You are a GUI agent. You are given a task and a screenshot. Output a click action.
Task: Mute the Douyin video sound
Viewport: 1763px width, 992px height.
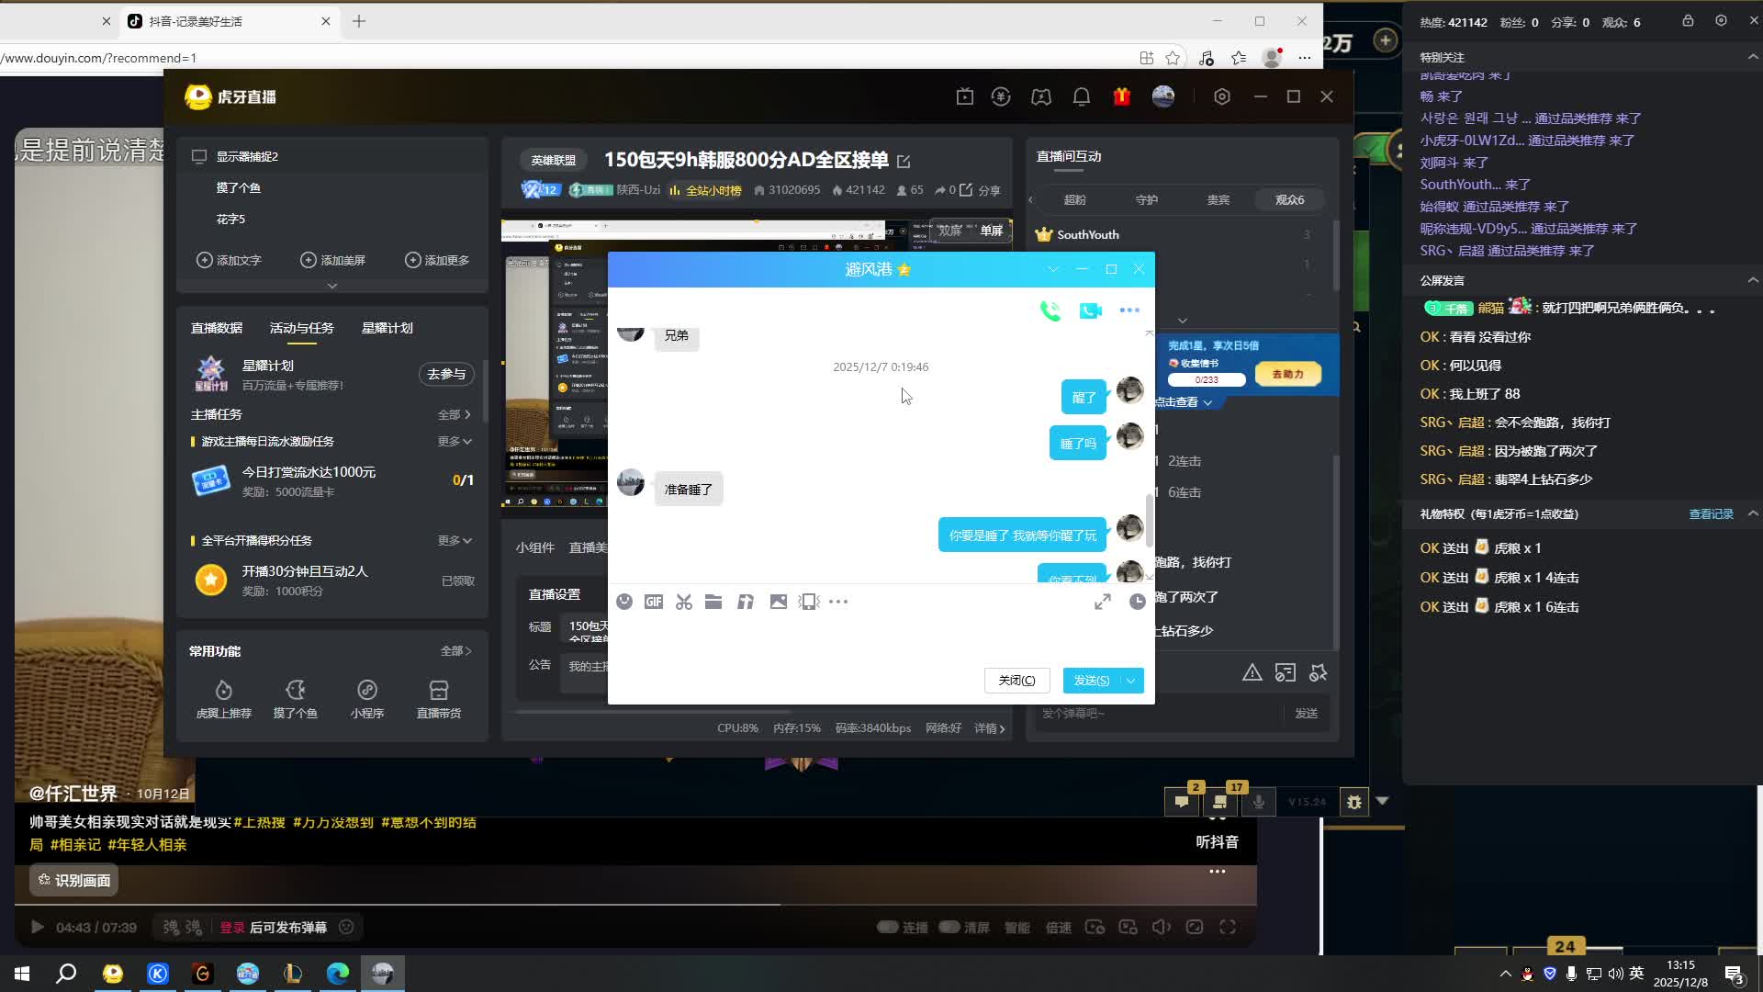(1161, 927)
